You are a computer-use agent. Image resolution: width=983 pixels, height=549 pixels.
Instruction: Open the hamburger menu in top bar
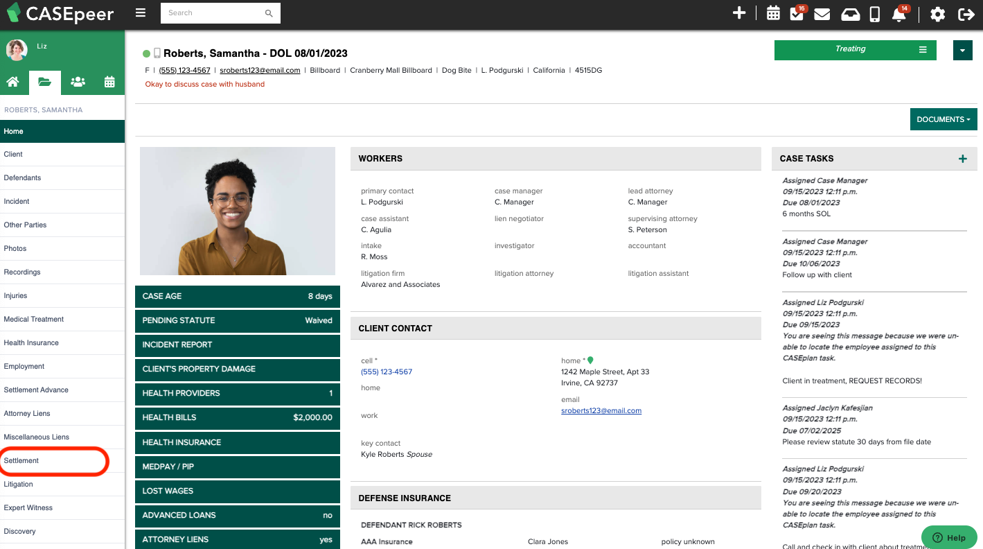tap(141, 13)
